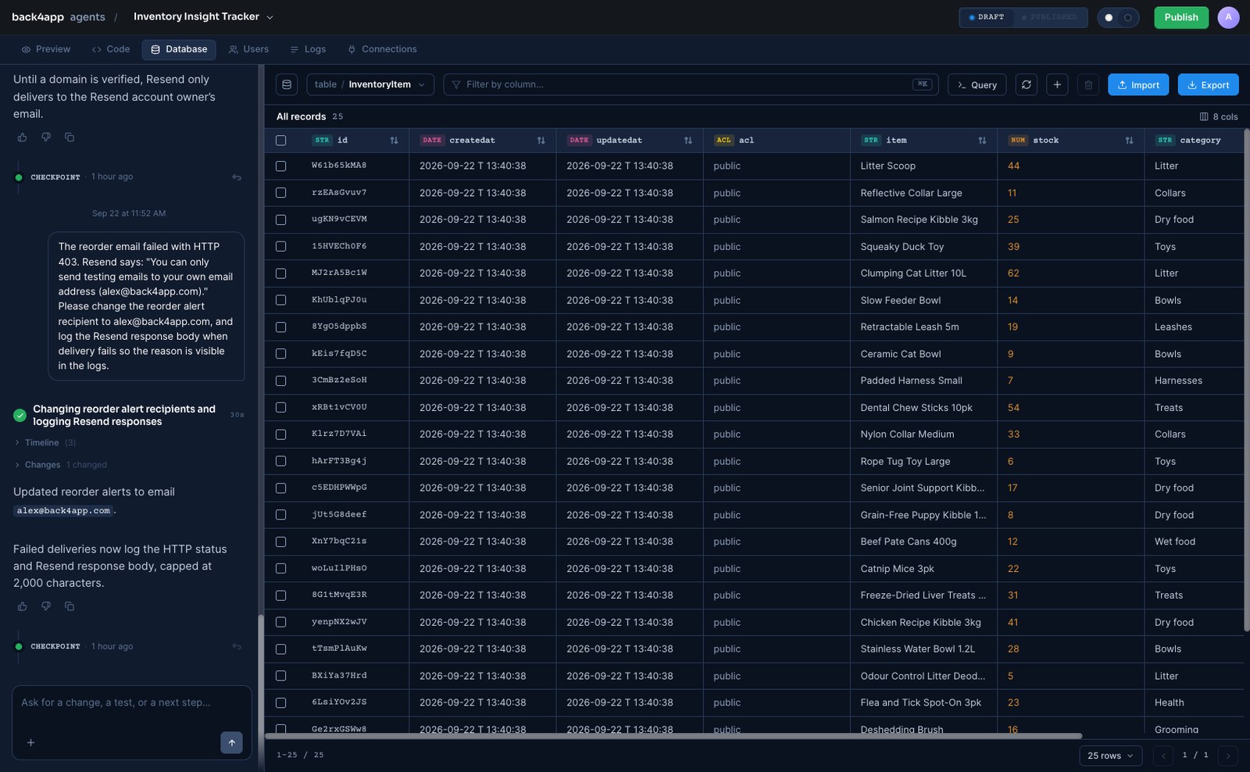The width and height of the screenshot is (1250, 772).
Task: Open the 8 cols column selector
Action: (x=1219, y=116)
